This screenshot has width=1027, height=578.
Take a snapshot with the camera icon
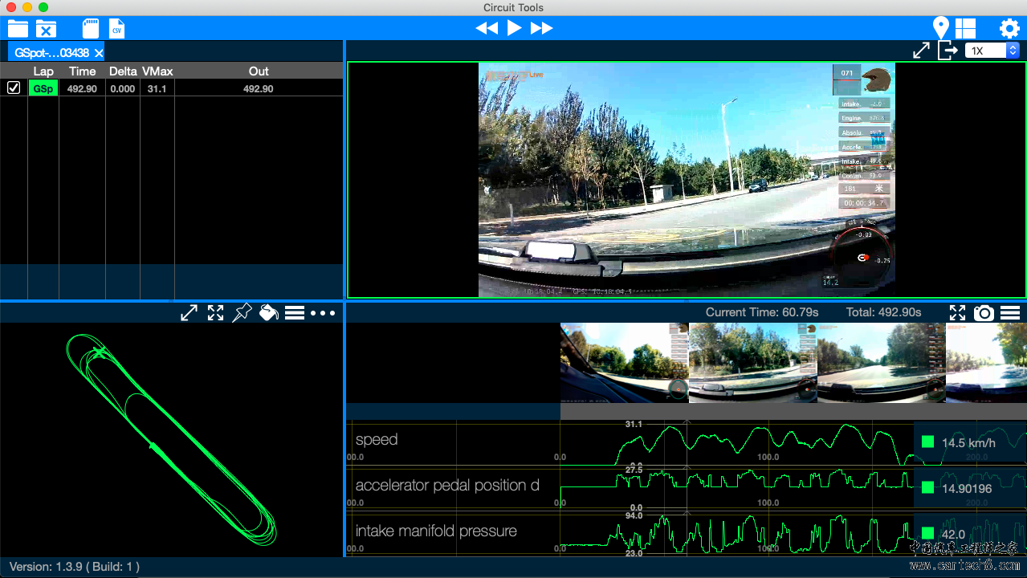pyautogui.click(x=984, y=313)
